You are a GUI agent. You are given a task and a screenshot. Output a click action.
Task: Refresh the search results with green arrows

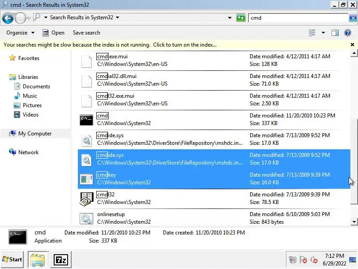pyautogui.click(x=241, y=18)
